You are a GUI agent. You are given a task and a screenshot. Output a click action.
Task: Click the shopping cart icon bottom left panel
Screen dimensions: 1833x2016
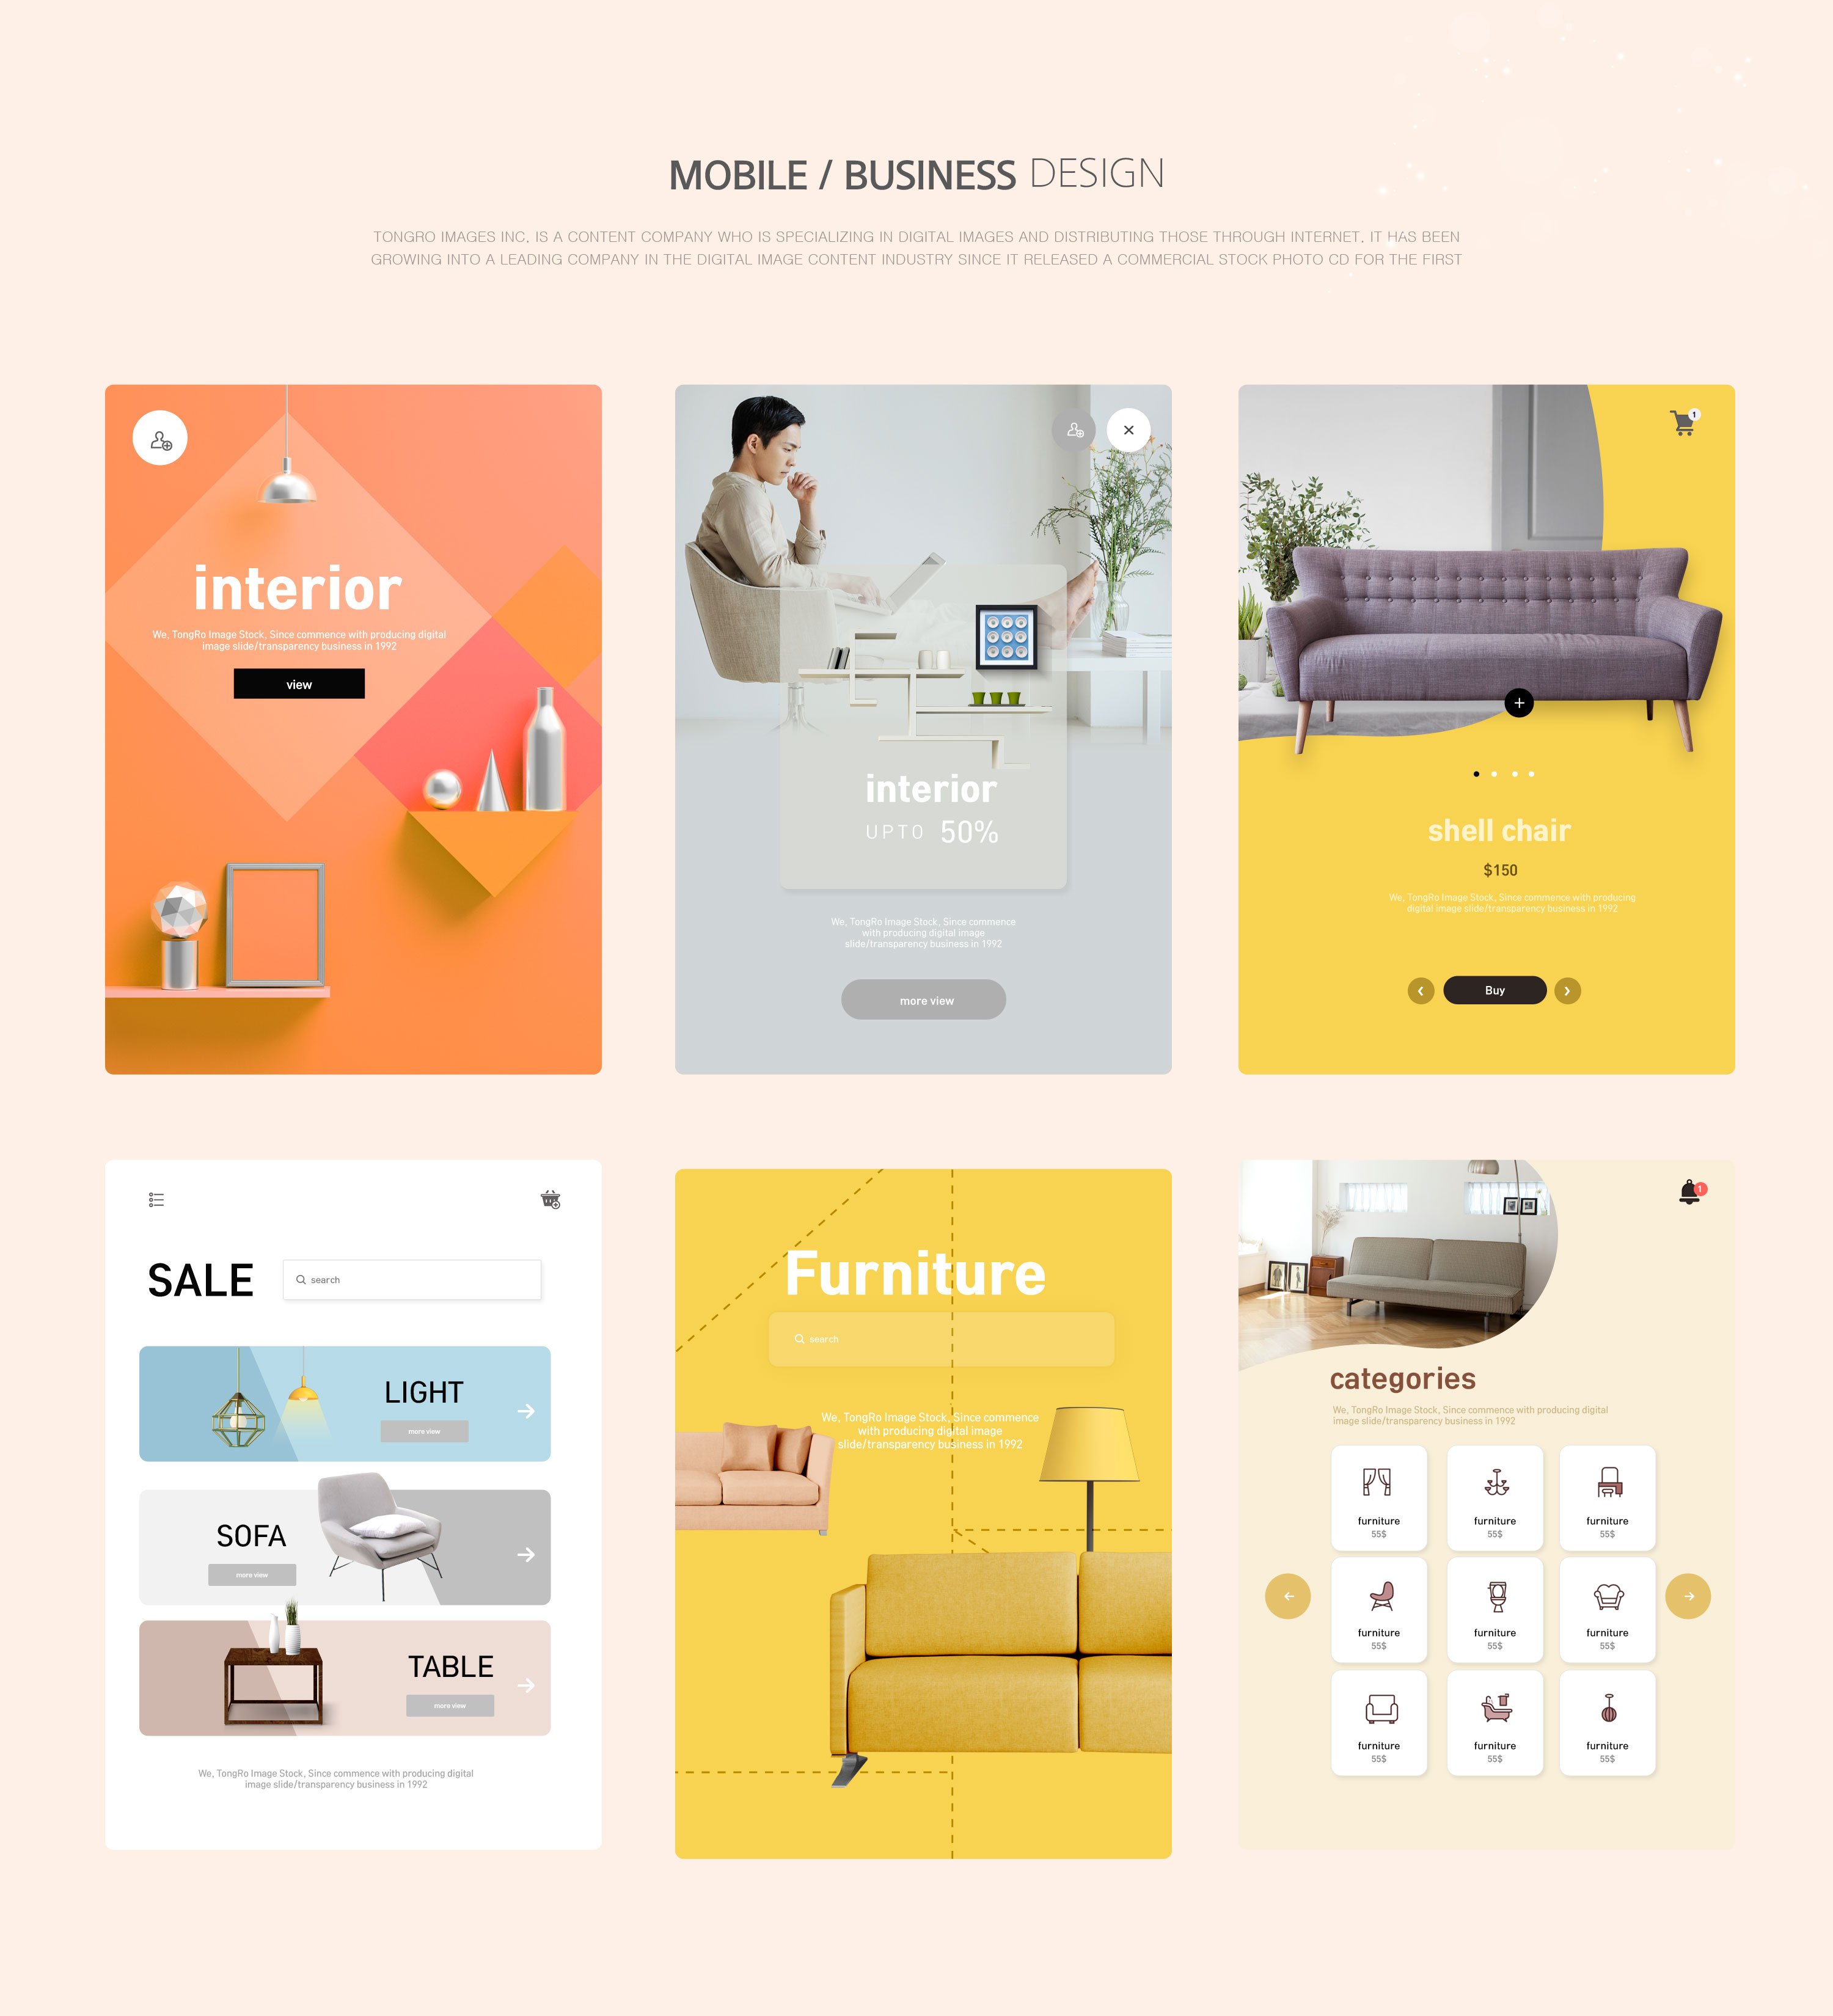click(x=551, y=1199)
